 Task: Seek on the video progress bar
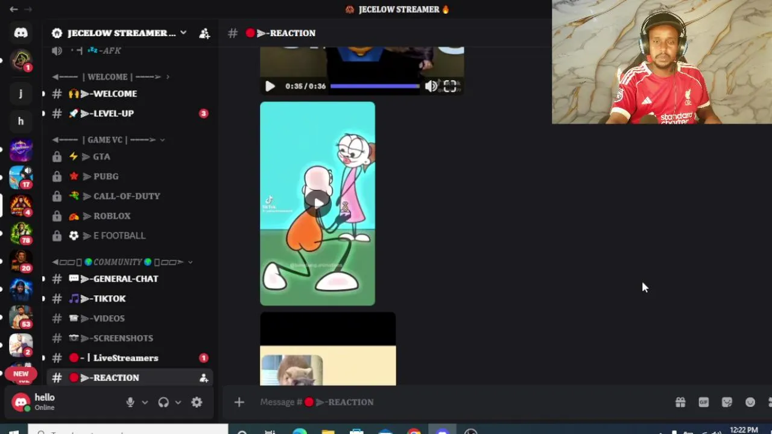[x=375, y=86]
